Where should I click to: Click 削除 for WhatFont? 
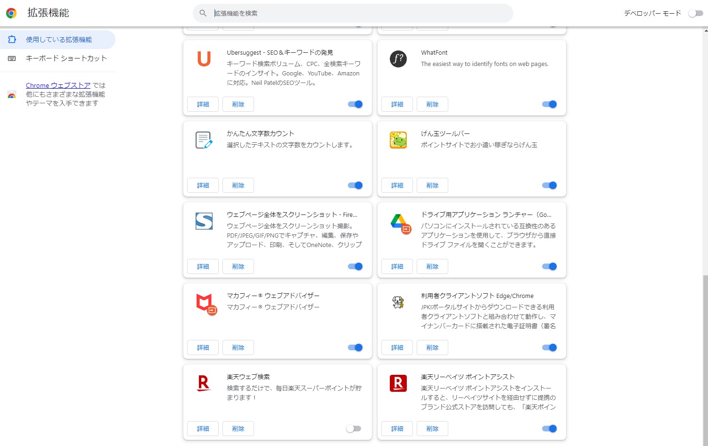point(433,104)
